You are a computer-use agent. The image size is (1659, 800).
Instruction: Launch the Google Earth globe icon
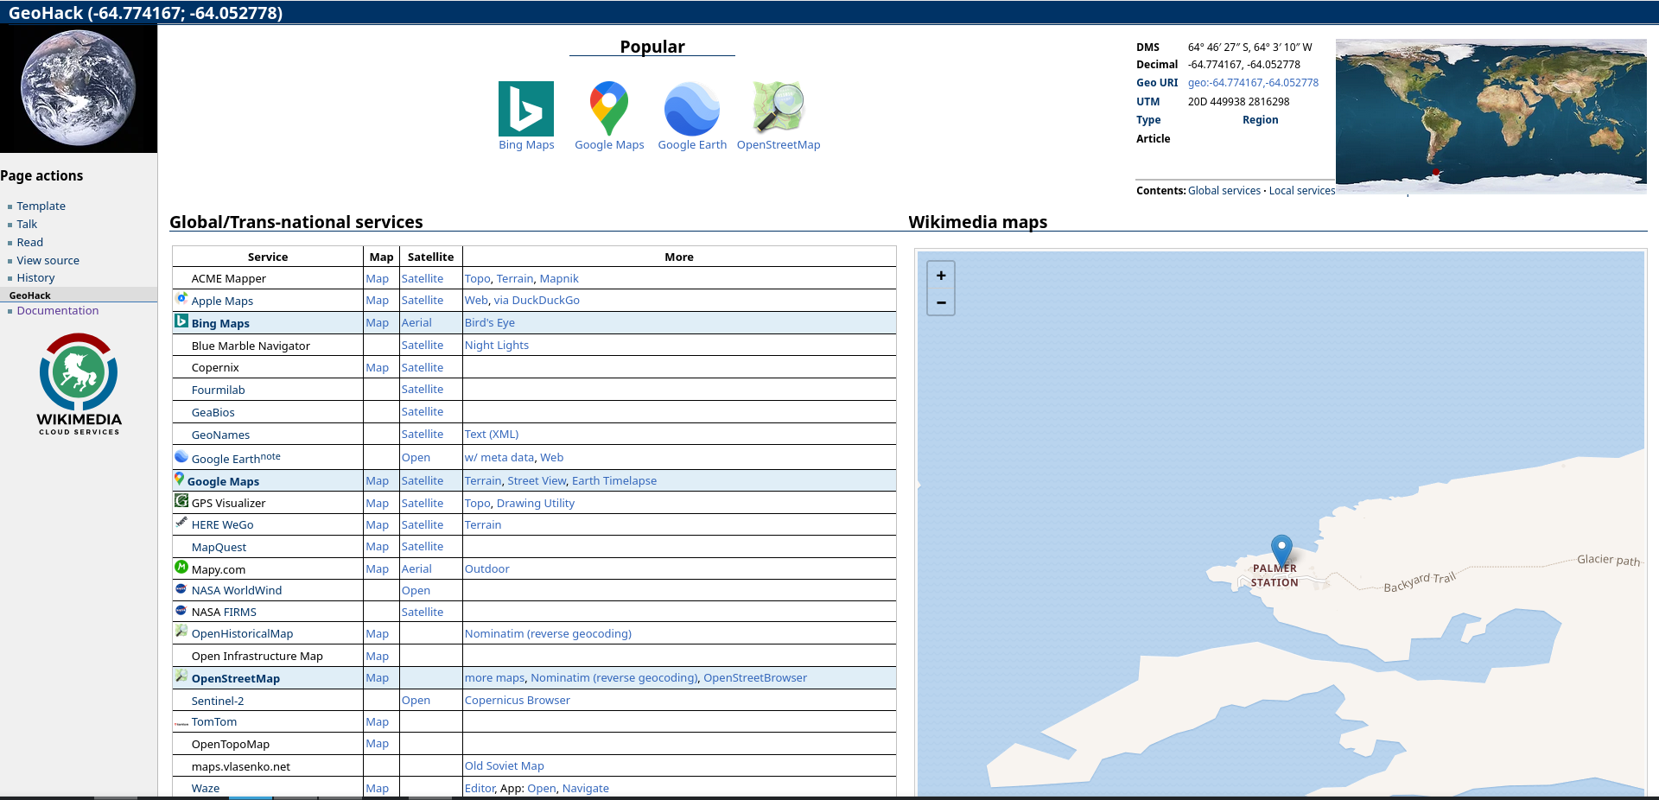[x=692, y=109]
